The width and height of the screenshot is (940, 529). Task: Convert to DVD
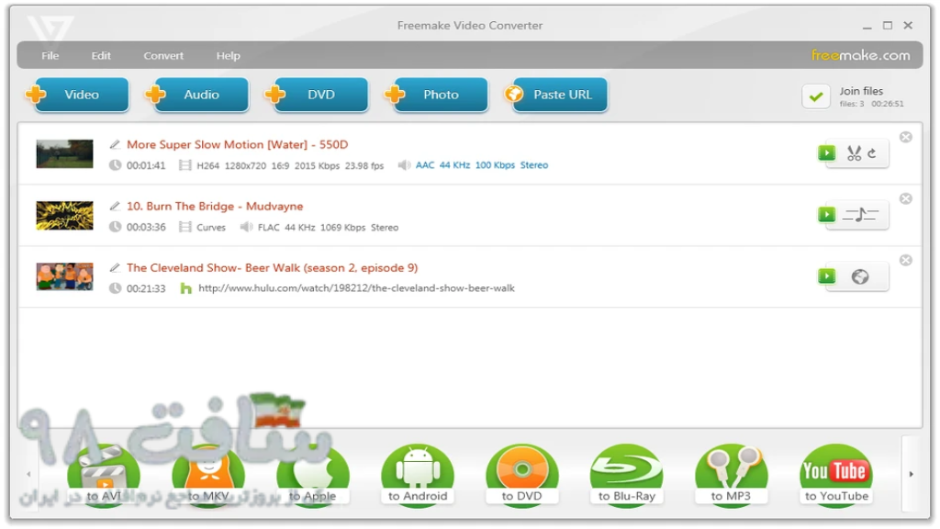(x=522, y=476)
